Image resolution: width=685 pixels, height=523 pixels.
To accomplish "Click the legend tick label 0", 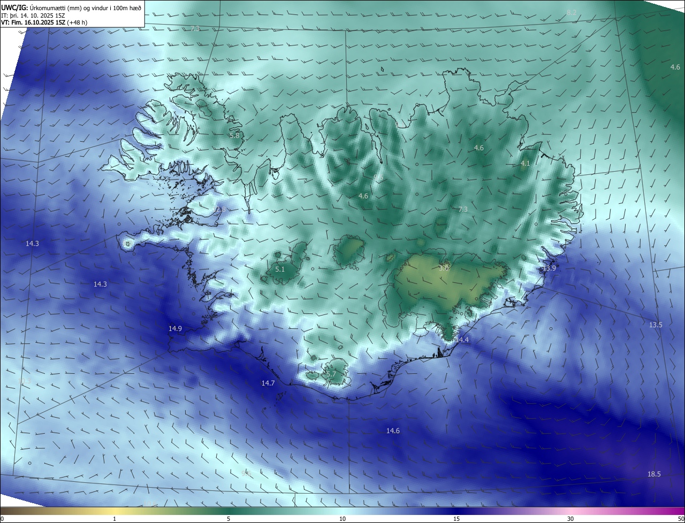I will tap(2, 519).
